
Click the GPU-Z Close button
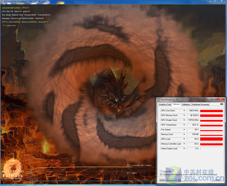[x=218, y=180]
